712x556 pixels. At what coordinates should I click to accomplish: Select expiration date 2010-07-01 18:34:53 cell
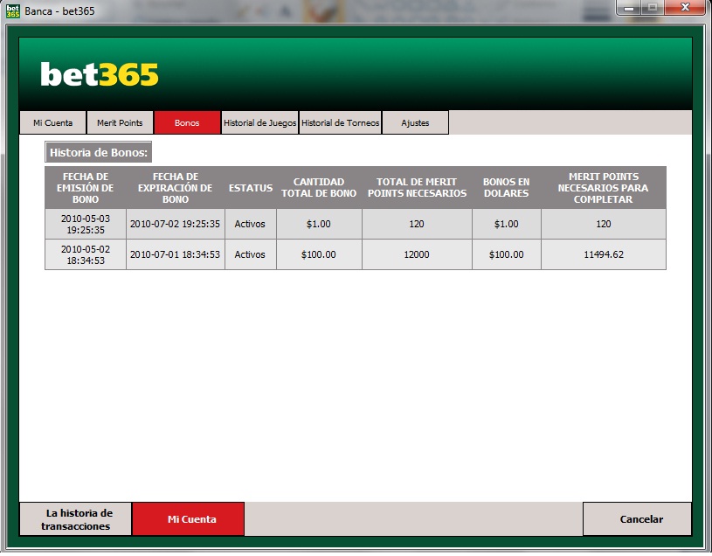tap(176, 255)
